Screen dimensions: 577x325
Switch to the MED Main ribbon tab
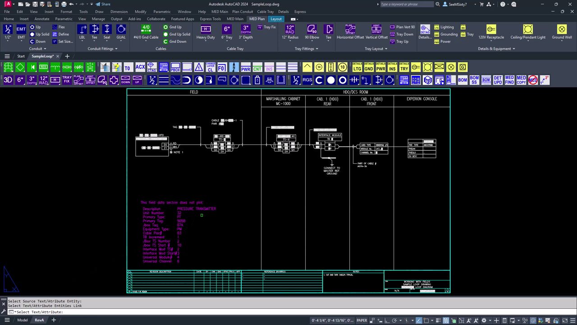235,19
